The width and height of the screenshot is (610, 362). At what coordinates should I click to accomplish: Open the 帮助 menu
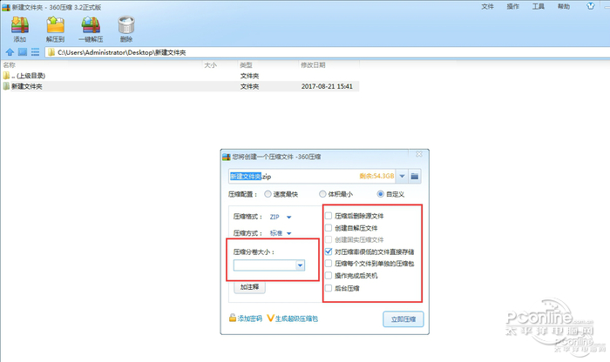click(x=563, y=7)
